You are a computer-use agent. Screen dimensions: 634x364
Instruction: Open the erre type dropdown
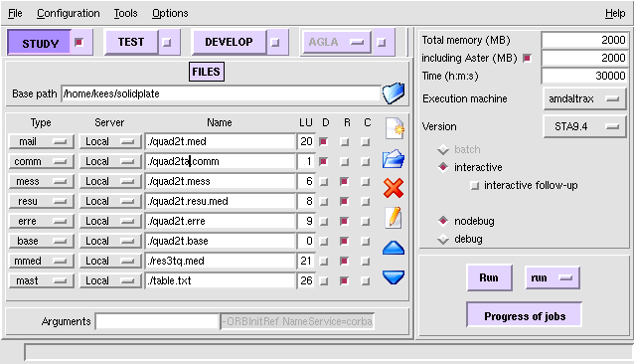tap(42, 221)
